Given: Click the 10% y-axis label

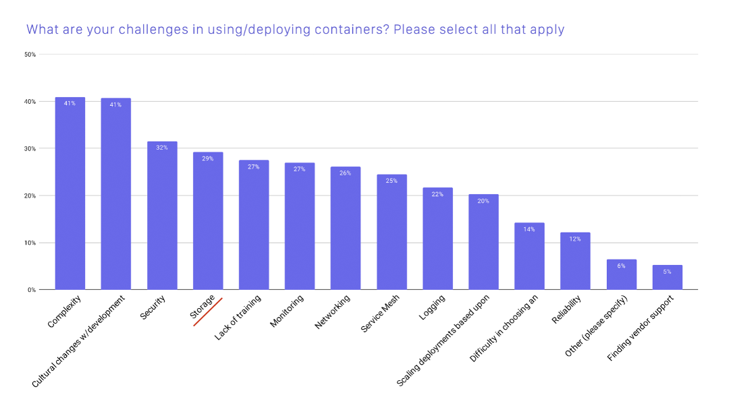Looking at the screenshot, I should [x=30, y=243].
